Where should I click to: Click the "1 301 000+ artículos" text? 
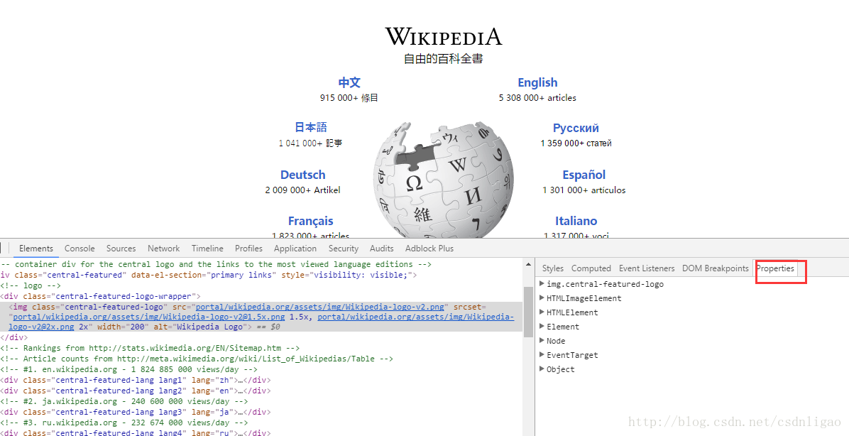[x=584, y=190]
